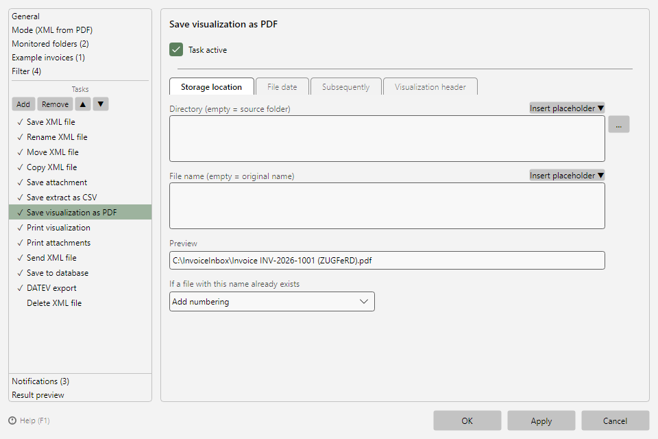The height and width of the screenshot is (439, 658).
Task: Select the Move XML file task
Action: [80, 152]
